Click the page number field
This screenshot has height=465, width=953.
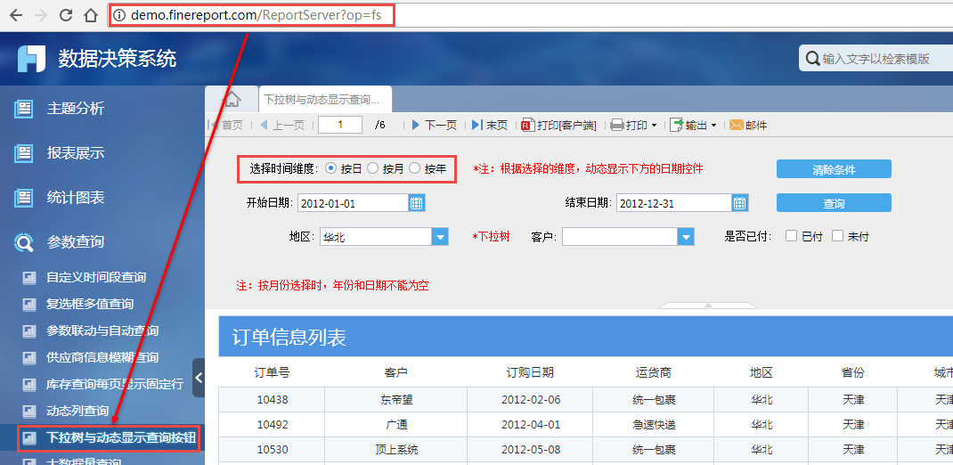click(340, 125)
